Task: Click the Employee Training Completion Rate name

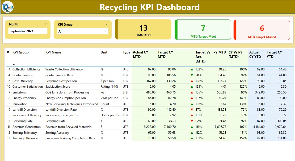Action: pyautogui.click(x=70, y=138)
